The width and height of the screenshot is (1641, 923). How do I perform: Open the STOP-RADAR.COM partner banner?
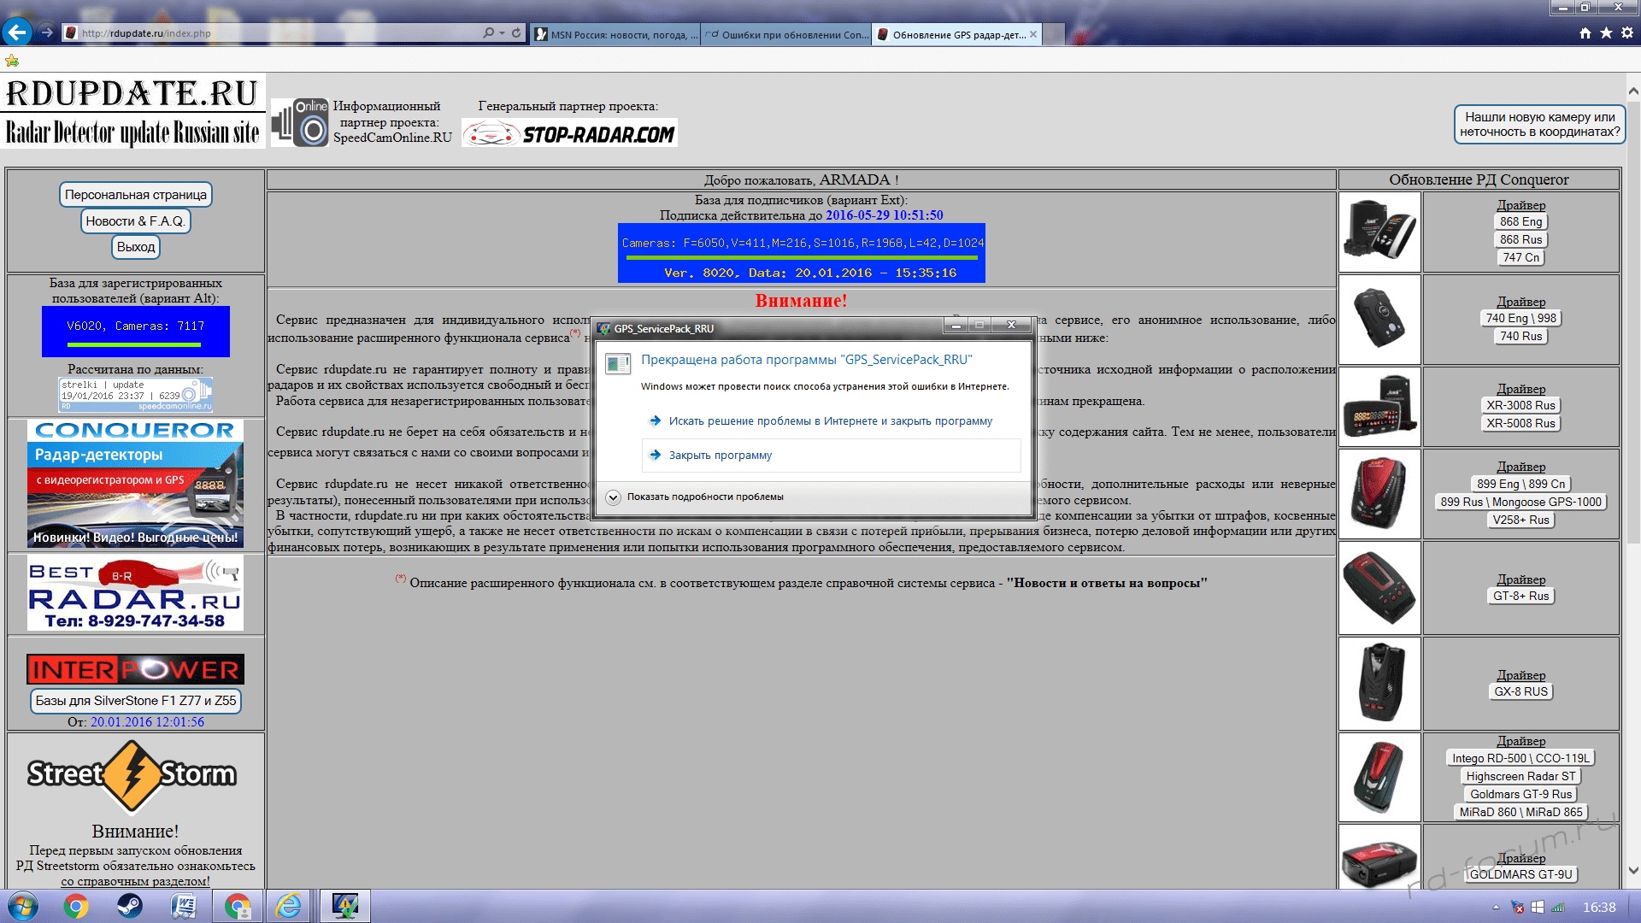(x=570, y=133)
